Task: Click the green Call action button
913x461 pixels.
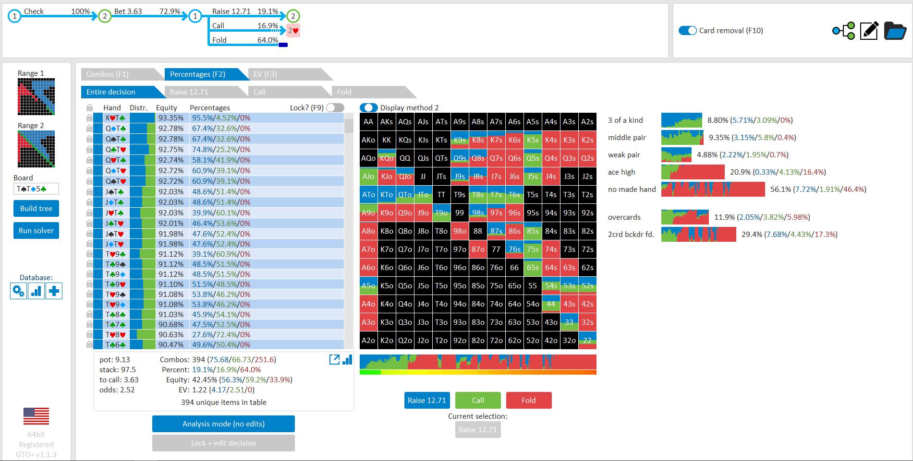Action: click(x=478, y=400)
